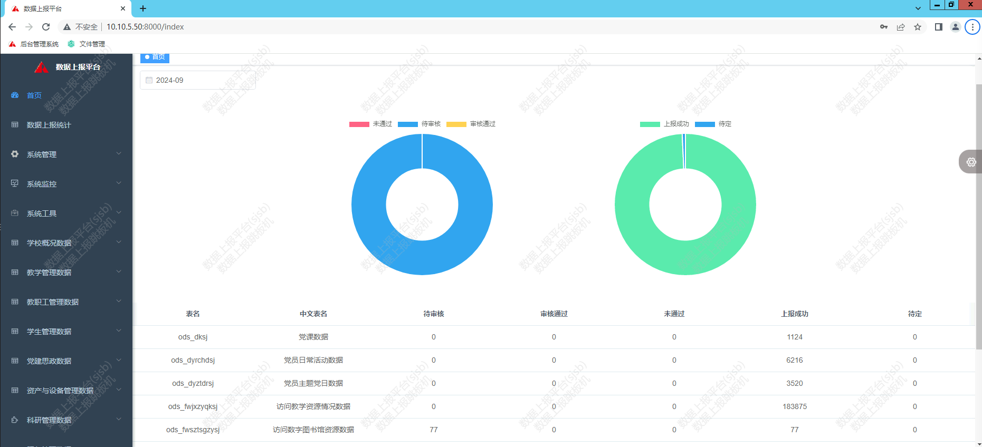Click the address bar URL
This screenshot has height=447, width=982.
145,27
